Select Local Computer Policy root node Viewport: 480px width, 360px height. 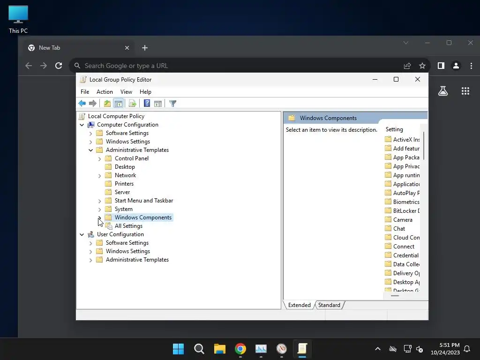(x=116, y=116)
